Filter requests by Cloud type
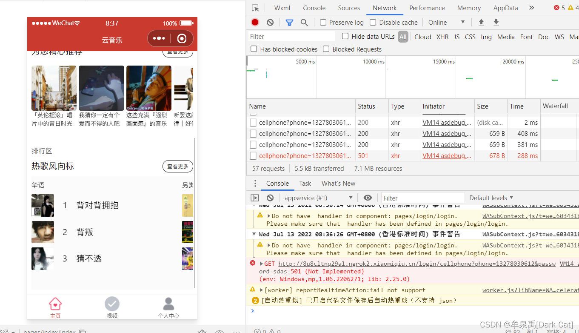This screenshot has width=579, height=333. [423, 37]
